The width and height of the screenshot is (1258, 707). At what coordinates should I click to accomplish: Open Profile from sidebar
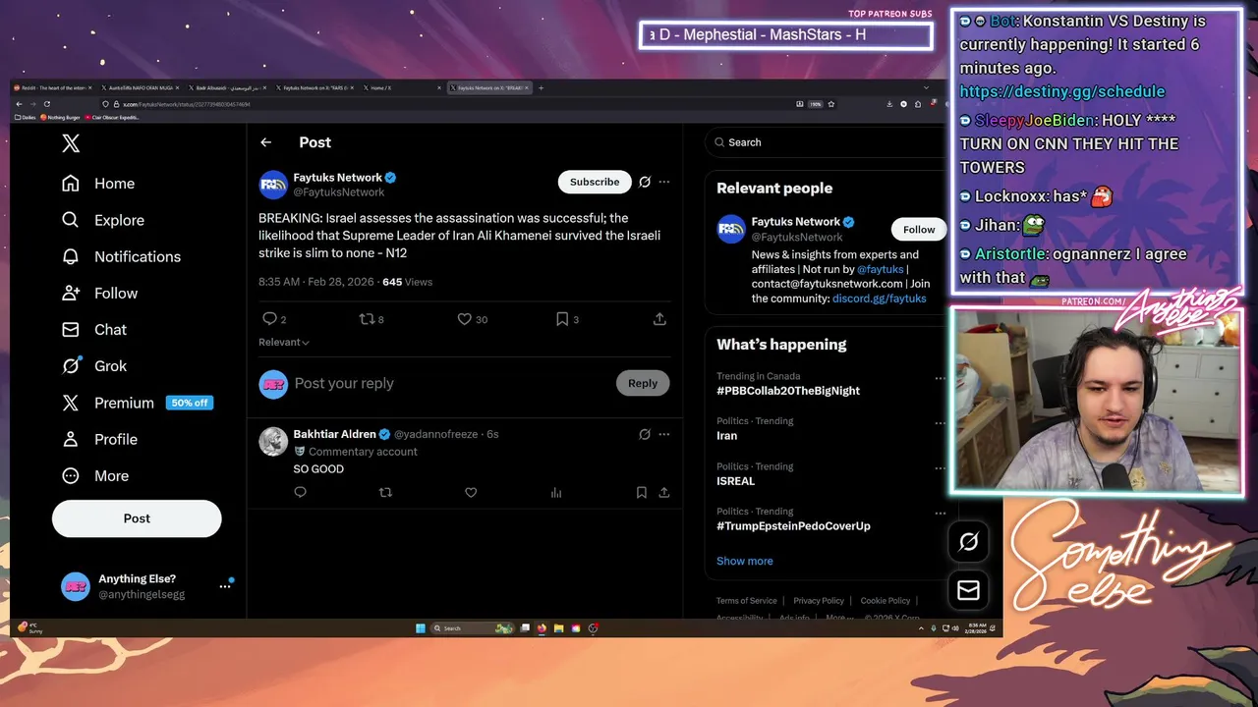(99, 439)
